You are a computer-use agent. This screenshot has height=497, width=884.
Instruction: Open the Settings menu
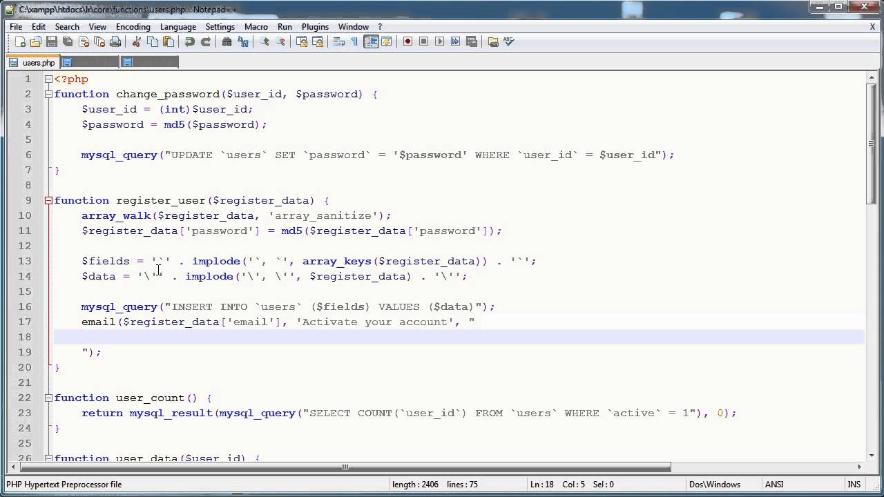[220, 26]
